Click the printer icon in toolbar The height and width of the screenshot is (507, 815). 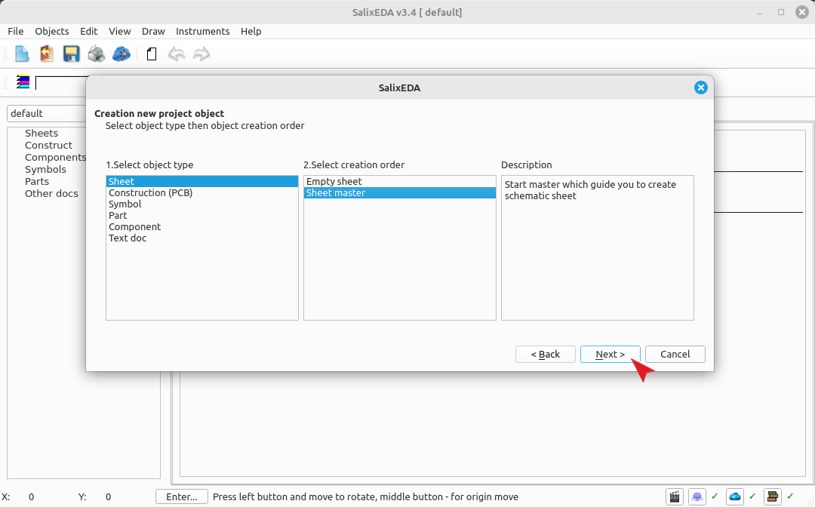[x=96, y=54]
